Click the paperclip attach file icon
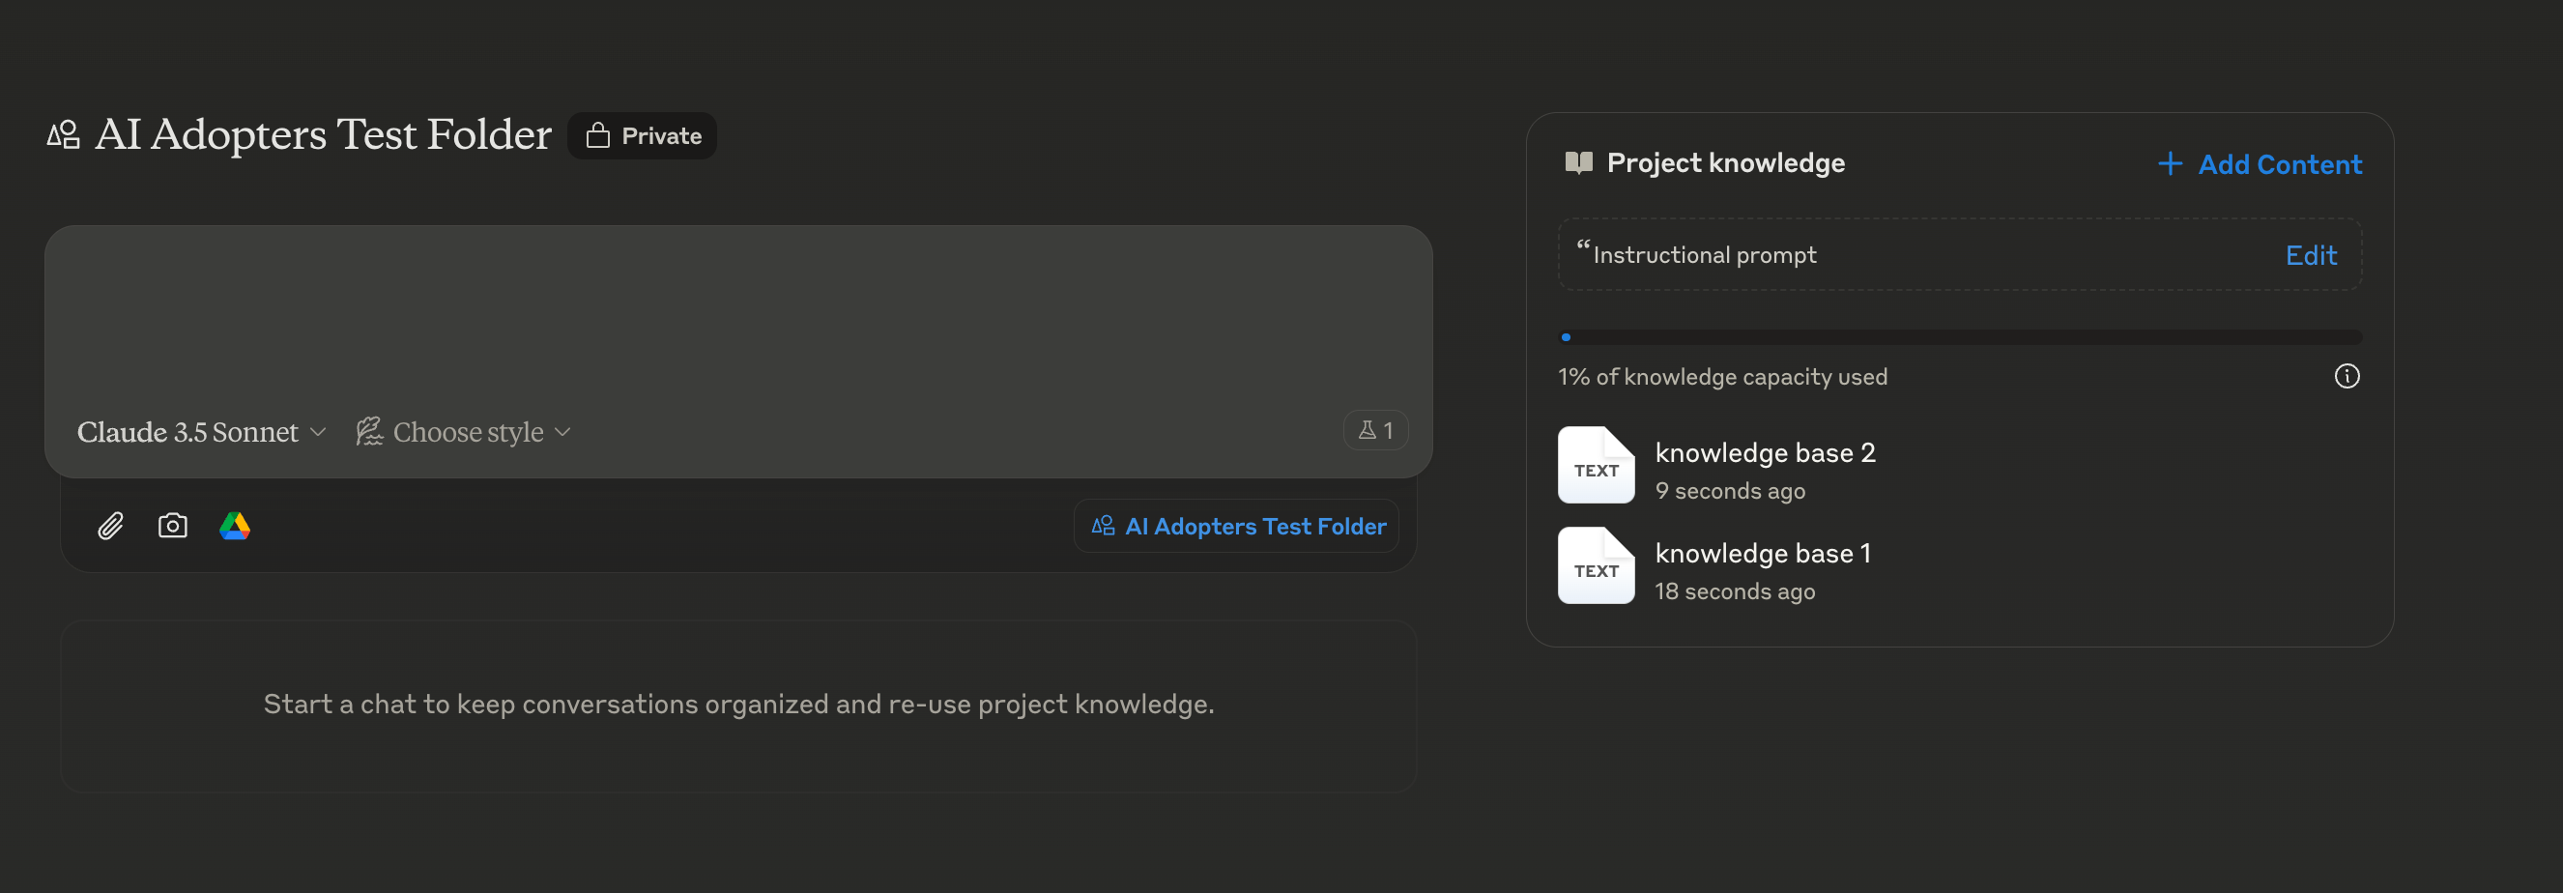The width and height of the screenshot is (2563, 893). (110, 525)
